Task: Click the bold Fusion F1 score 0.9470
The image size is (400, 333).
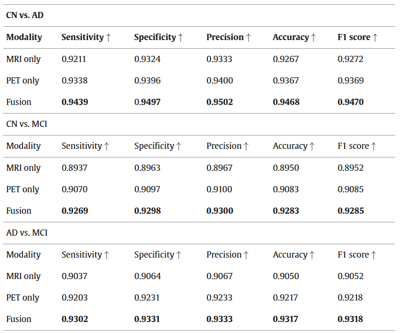Action: [351, 102]
